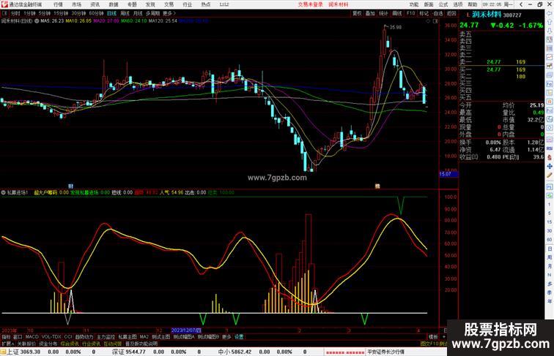Switch chart to 5分钟 period
This screenshot has width=554, height=356.
45,13
